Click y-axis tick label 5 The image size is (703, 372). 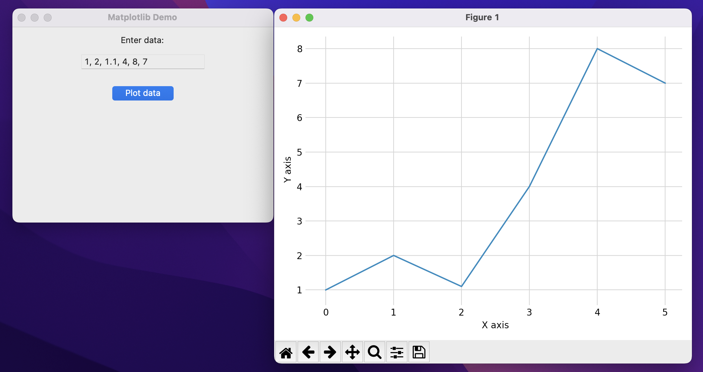click(x=300, y=152)
